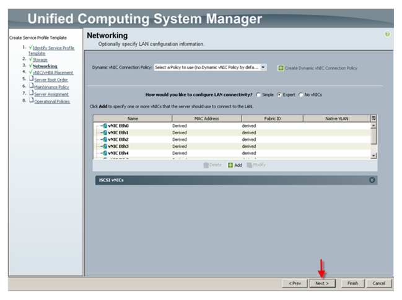The image size is (402, 300).
Task: Open the help question mark icon
Action: [x=387, y=34]
